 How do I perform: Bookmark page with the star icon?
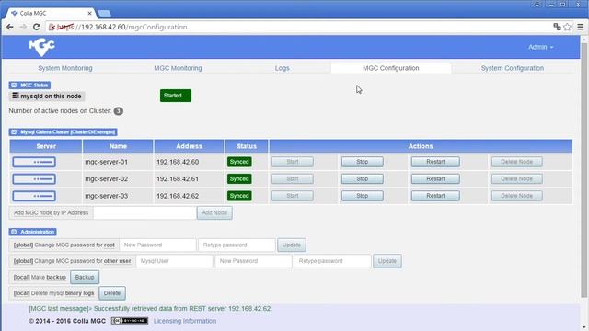point(567,27)
